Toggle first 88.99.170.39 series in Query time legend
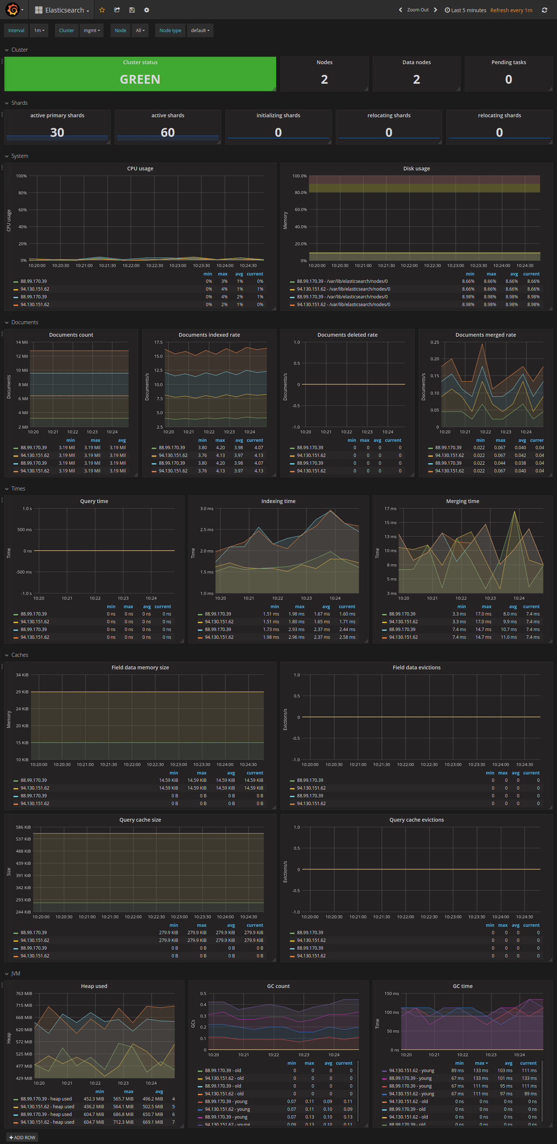 point(33,614)
